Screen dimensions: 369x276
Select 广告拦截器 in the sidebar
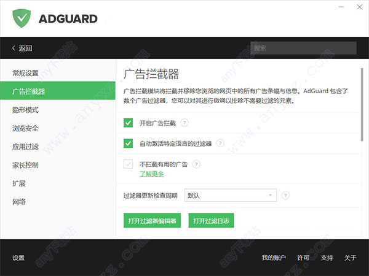58,91
